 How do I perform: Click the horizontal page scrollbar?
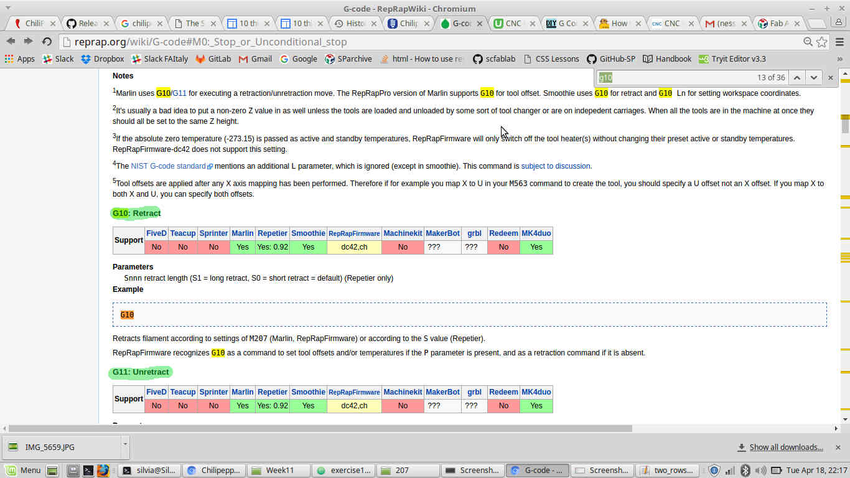coord(320,428)
